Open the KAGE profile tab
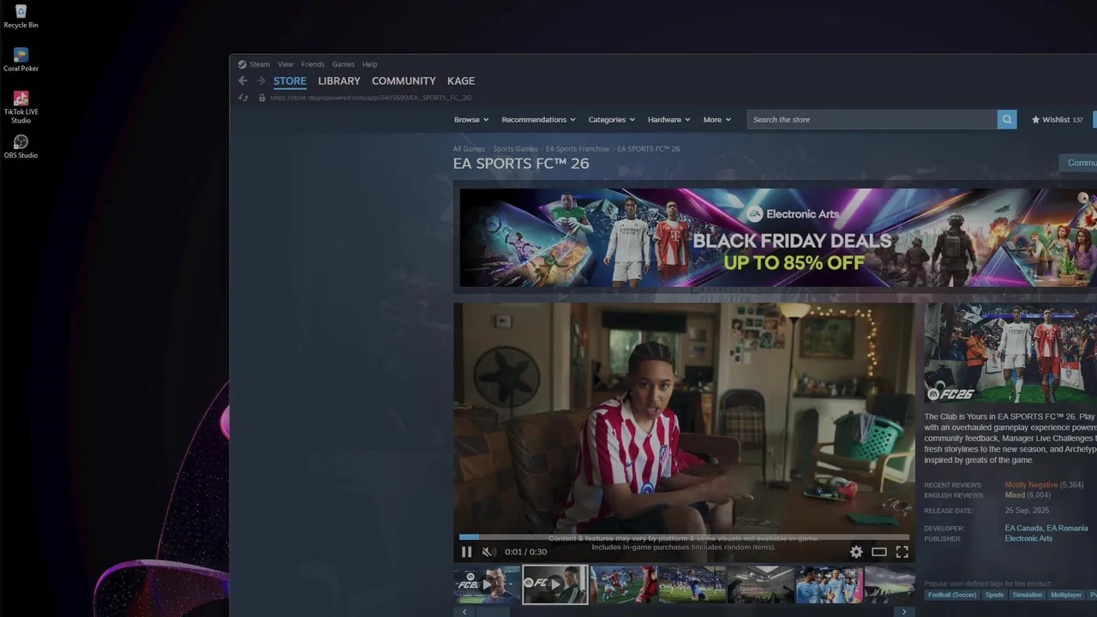The width and height of the screenshot is (1097, 617). click(x=461, y=81)
